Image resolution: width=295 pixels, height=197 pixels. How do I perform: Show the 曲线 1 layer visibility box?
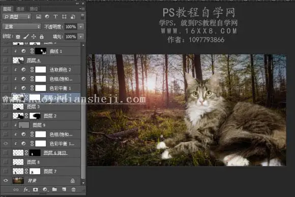coord(6,51)
